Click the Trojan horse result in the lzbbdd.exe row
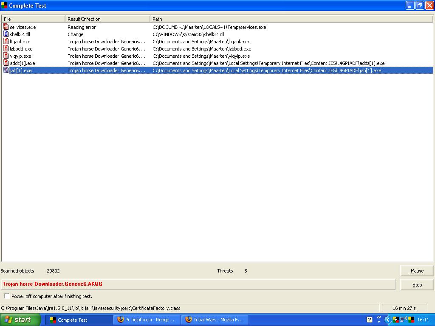Image resolution: width=435 pixels, height=326 pixels. 107,49
